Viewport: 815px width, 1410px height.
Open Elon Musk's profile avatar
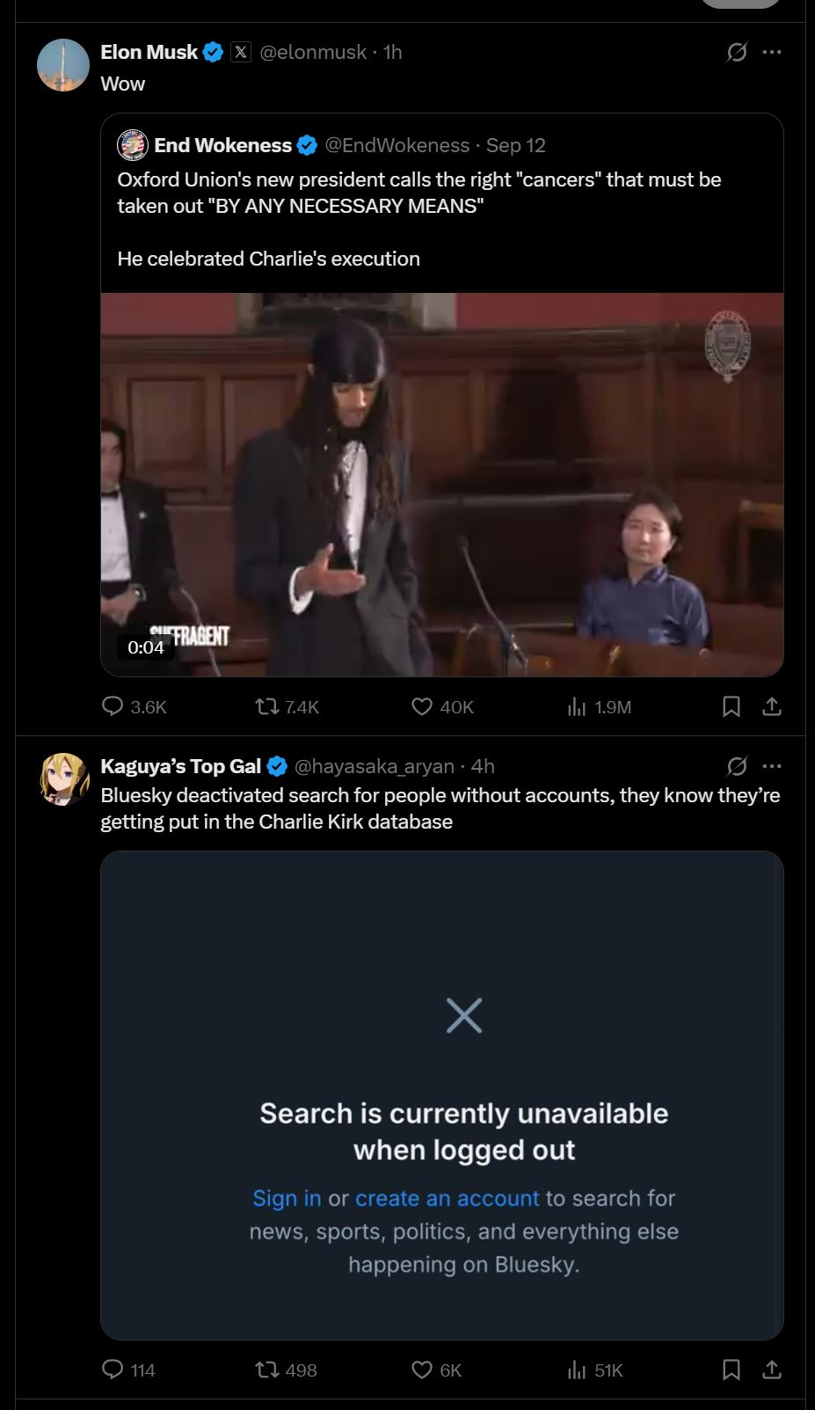point(63,65)
